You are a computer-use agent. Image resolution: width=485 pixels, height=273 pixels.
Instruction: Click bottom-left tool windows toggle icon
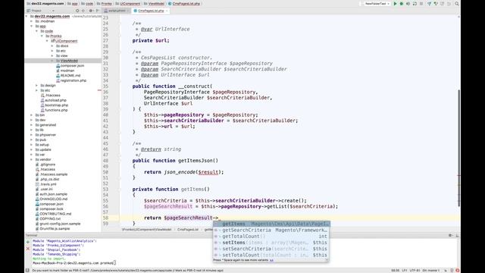27,270
